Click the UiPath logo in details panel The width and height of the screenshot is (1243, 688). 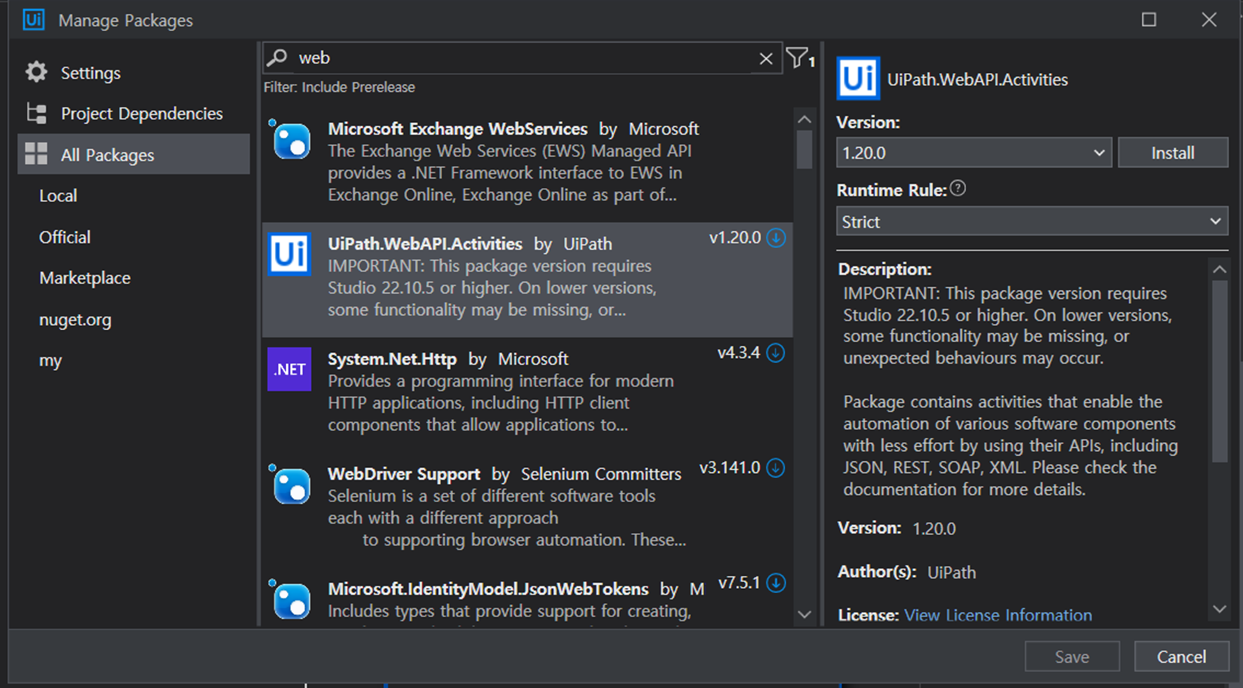pos(858,79)
